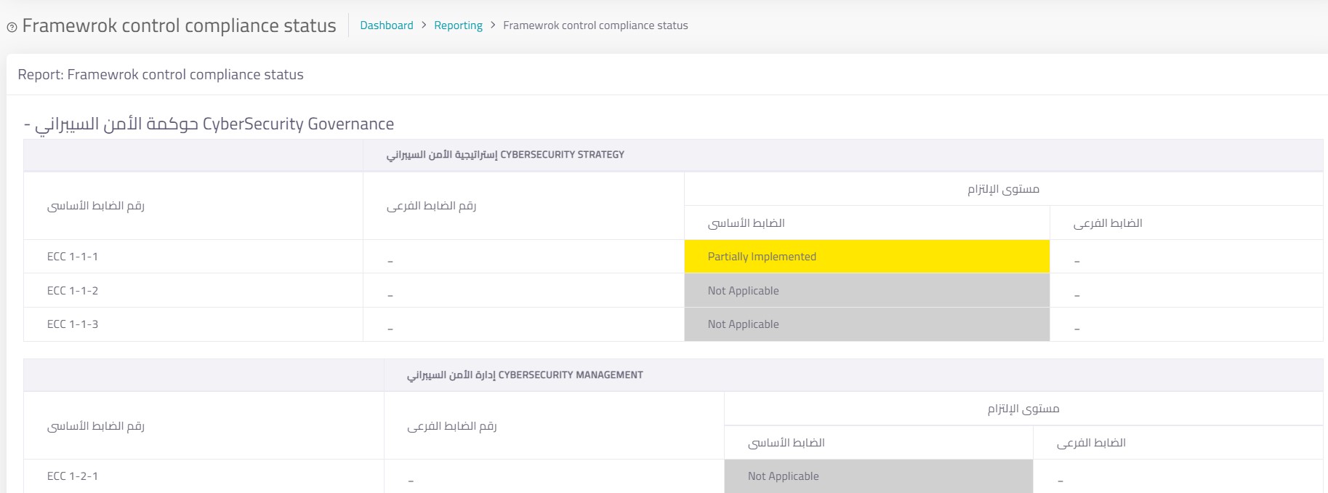Select the CYBERSECURITY MANAGEMENT table header

tap(525, 375)
